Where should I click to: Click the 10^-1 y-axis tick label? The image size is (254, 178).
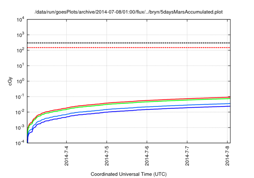coord(20,97)
